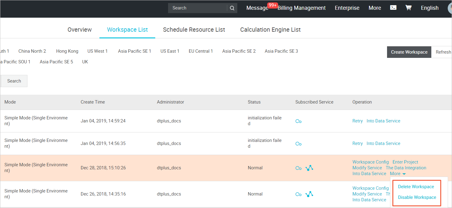Open the Cloud Shell terminal icon
The width and height of the screenshot is (452, 208).
pyautogui.click(x=393, y=8)
